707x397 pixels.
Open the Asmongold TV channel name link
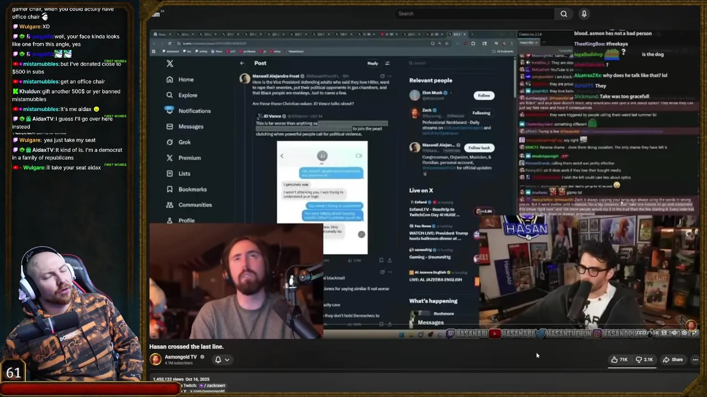[181, 357]
